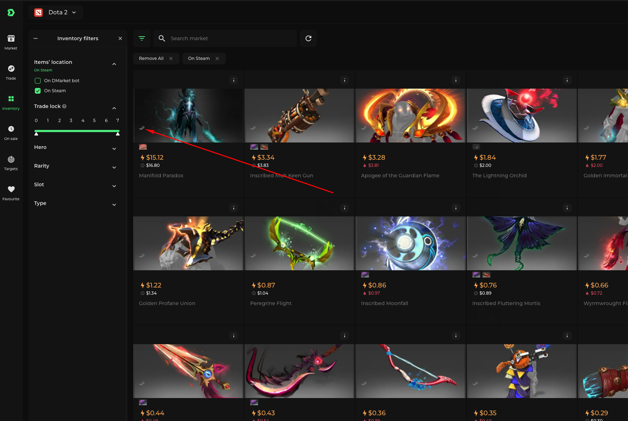The image size is (628, 421).
Task: Click the DMarket logo icon
Action: [x=11, y=13]
